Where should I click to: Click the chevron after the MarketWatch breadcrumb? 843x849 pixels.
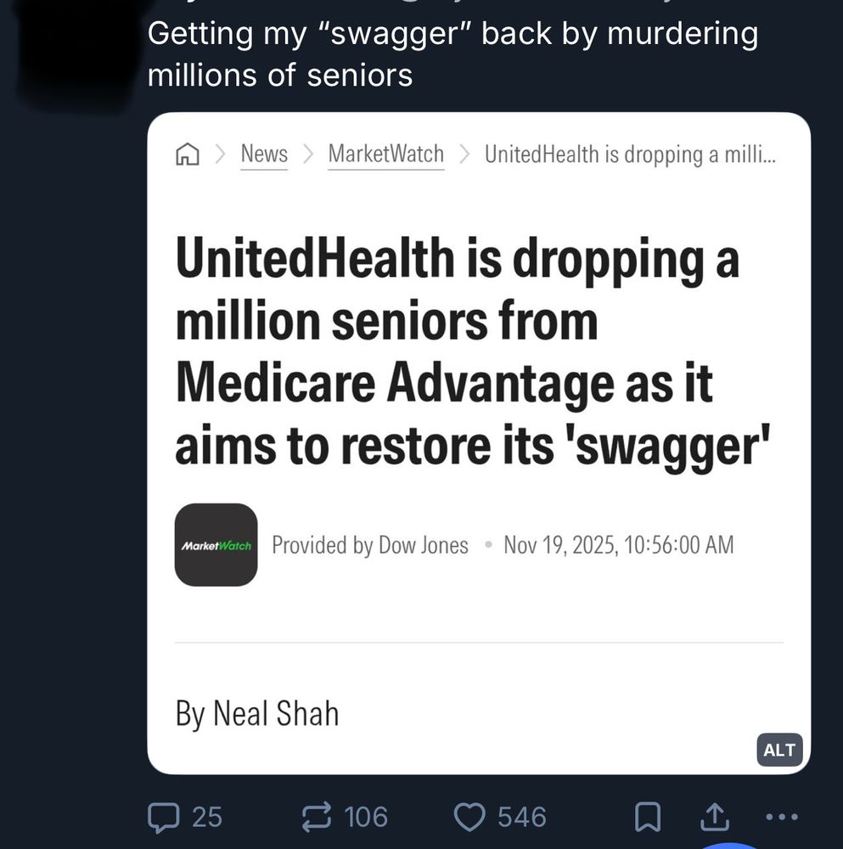coord(464,154)
